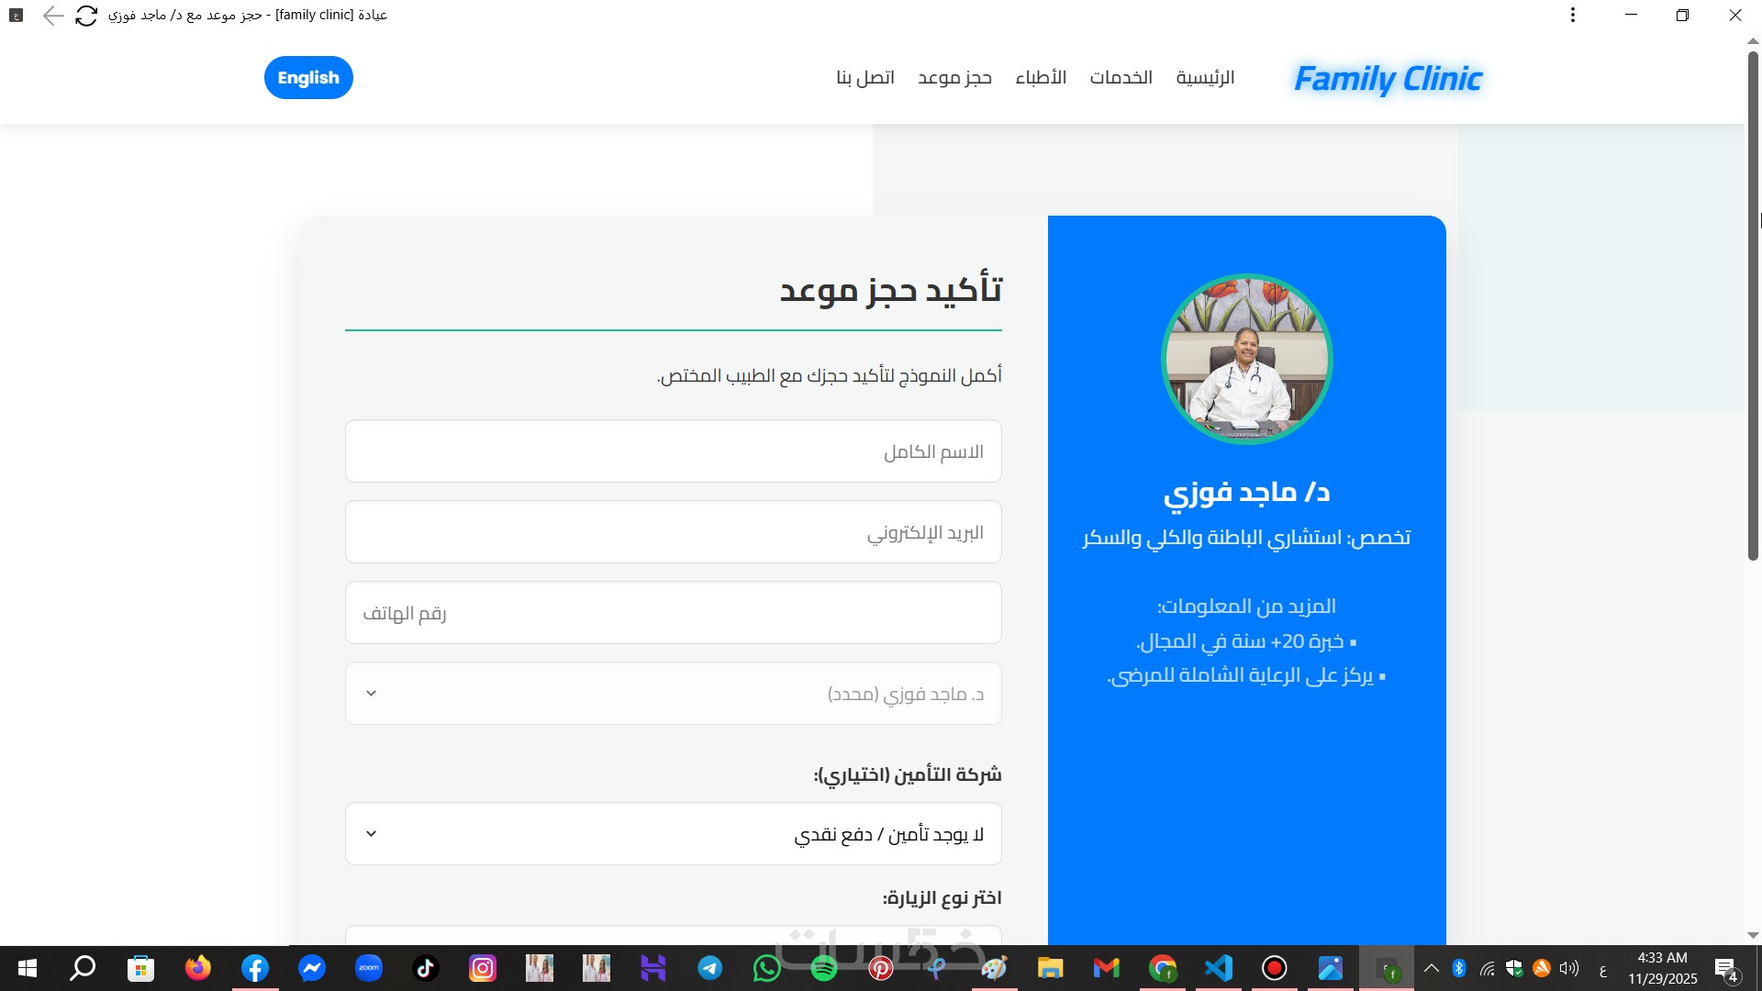Screen dimensions: 1762x991
Task: Click the Family Clinic logo link
Action: pyautogui.click(x=1388, y=79)
